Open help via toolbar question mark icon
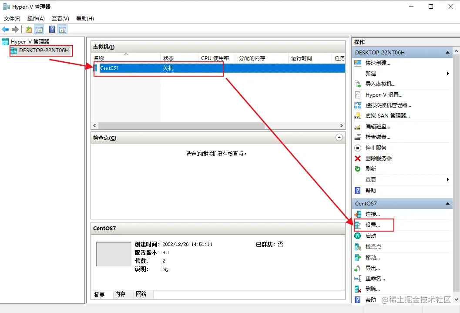This screenshot has width=460, height=313. pos(52,29)
